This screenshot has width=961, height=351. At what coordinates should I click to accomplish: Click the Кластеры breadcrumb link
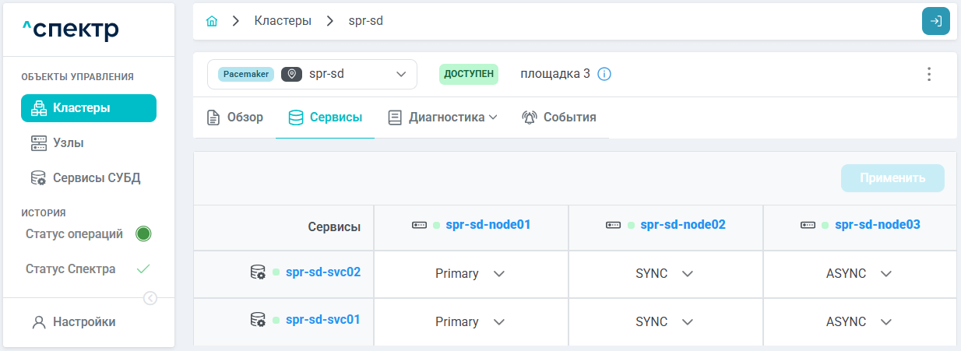283,21
